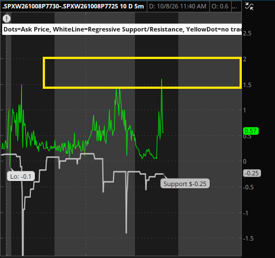Click the 2.5 price axis label
Viewport: 275px width, 258px height.
247,33
